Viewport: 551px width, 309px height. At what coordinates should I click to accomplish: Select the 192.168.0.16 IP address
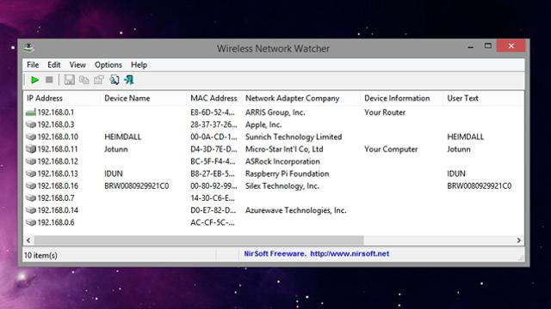click(x=58, y=186)
